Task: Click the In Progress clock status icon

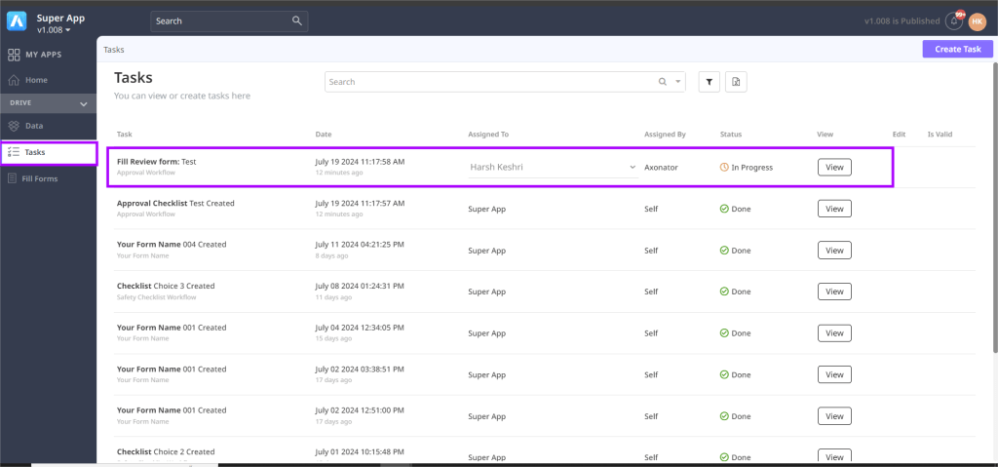Action: pos(724,168)
